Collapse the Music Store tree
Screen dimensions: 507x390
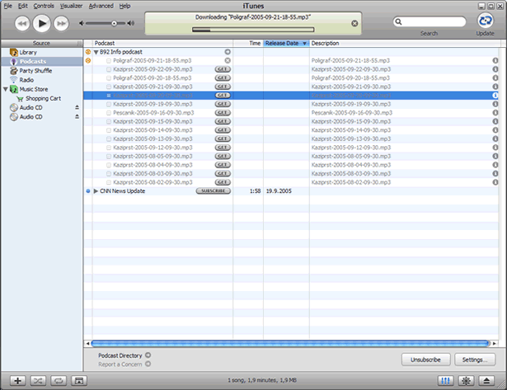click(6, 89)
